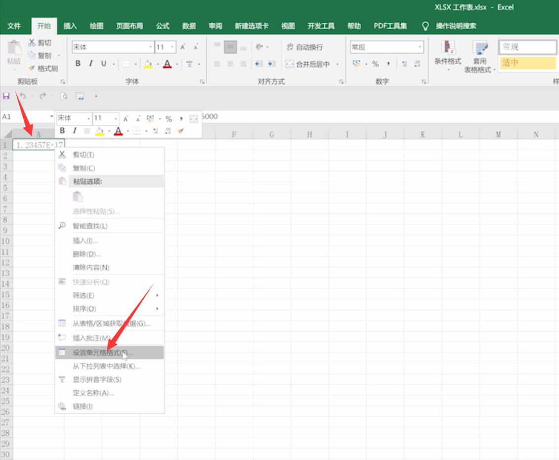Choose 链接(I) in the context menu

(x=110, y=406)
